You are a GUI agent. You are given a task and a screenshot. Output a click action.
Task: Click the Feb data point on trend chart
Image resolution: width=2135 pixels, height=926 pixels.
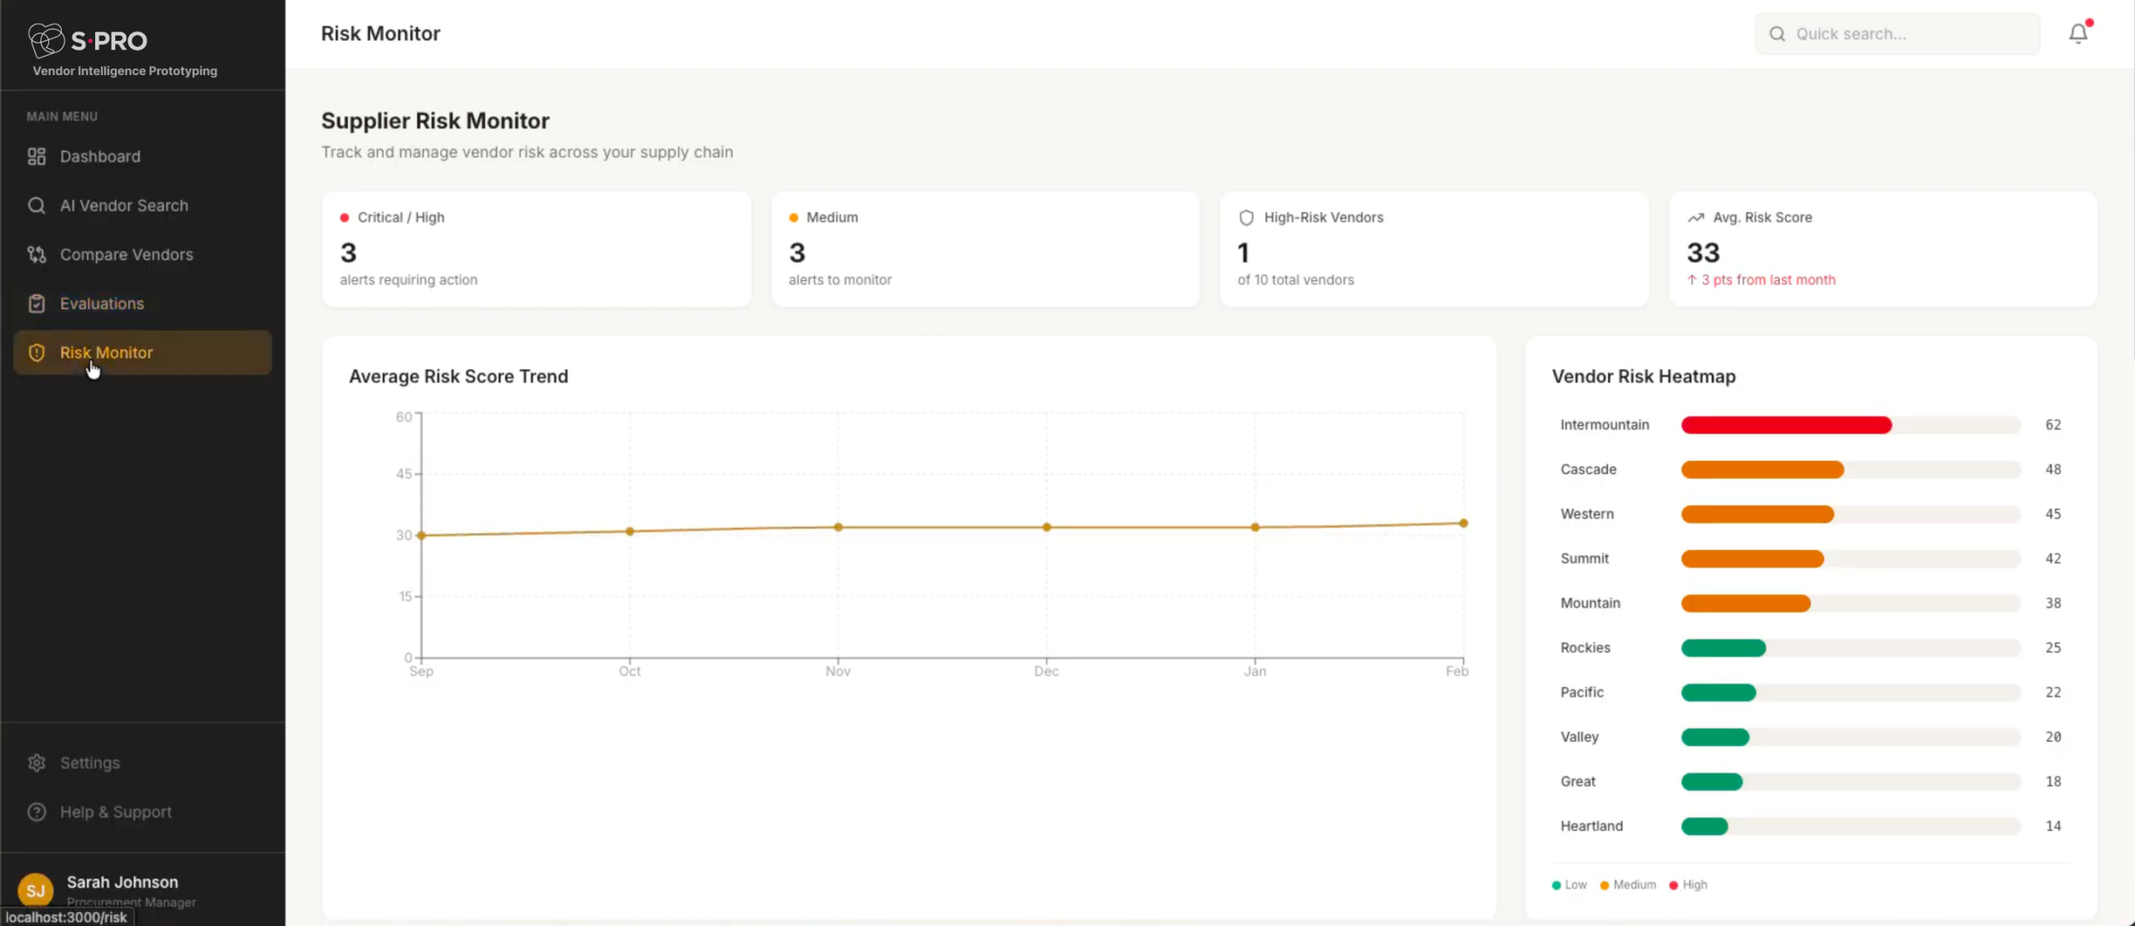(1463, 523)
